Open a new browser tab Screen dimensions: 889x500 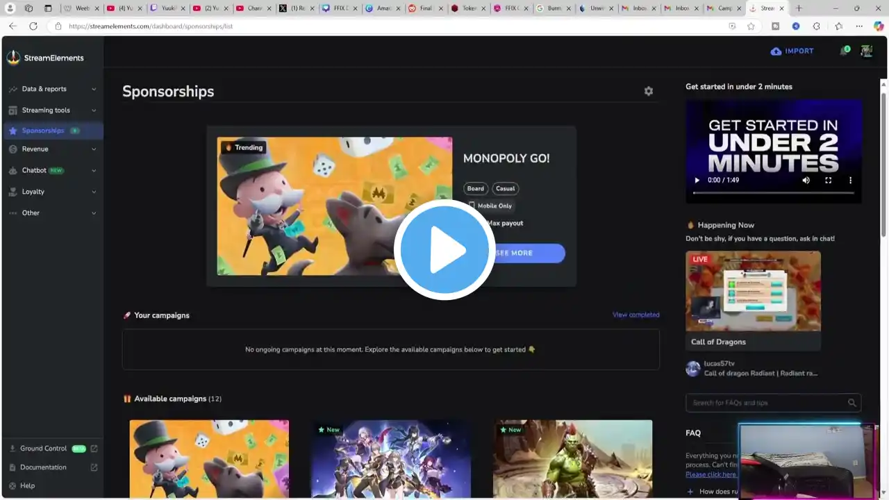[x=799, y=8]
